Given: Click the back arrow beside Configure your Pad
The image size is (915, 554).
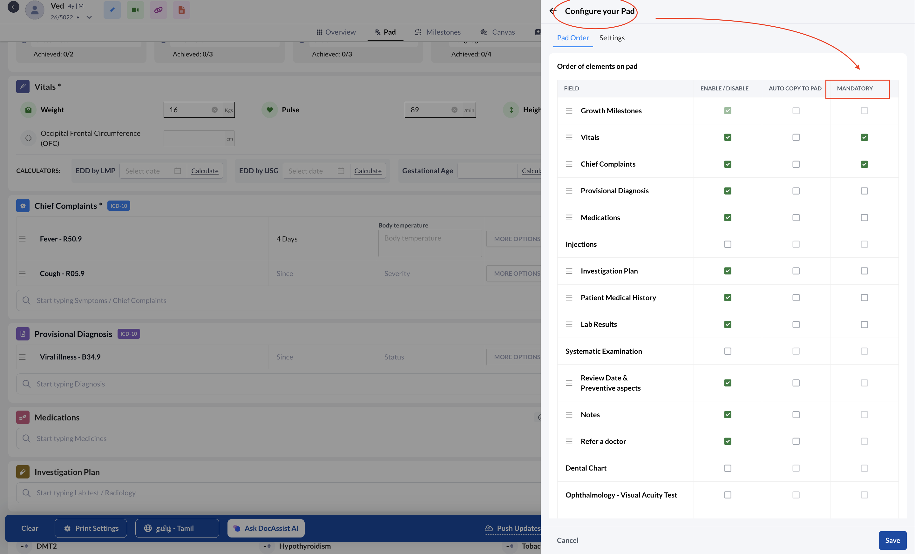Looking at the screenshot, I should 553,11.
